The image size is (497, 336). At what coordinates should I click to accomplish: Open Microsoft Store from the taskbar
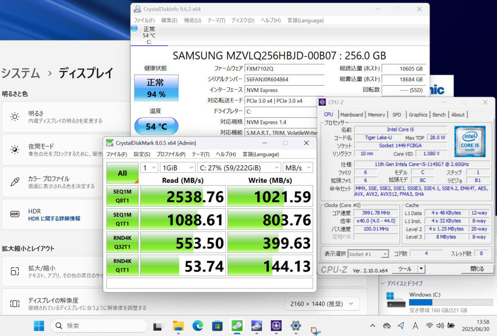217,326
